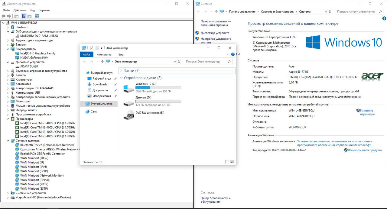Switch to large thumbnails view in Explorer

pyautogui.click(x=232, y=162)
